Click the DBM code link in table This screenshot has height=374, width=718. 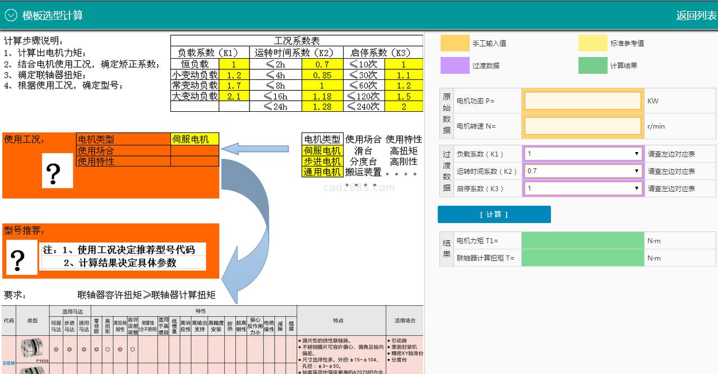[8, 363]
